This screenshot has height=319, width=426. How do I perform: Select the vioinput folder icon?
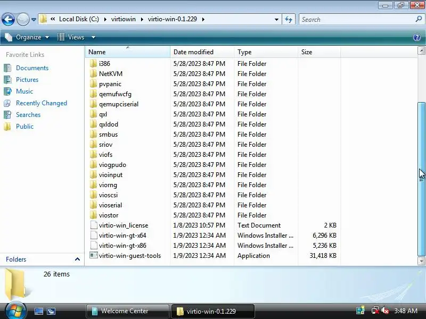click(93, 175)
